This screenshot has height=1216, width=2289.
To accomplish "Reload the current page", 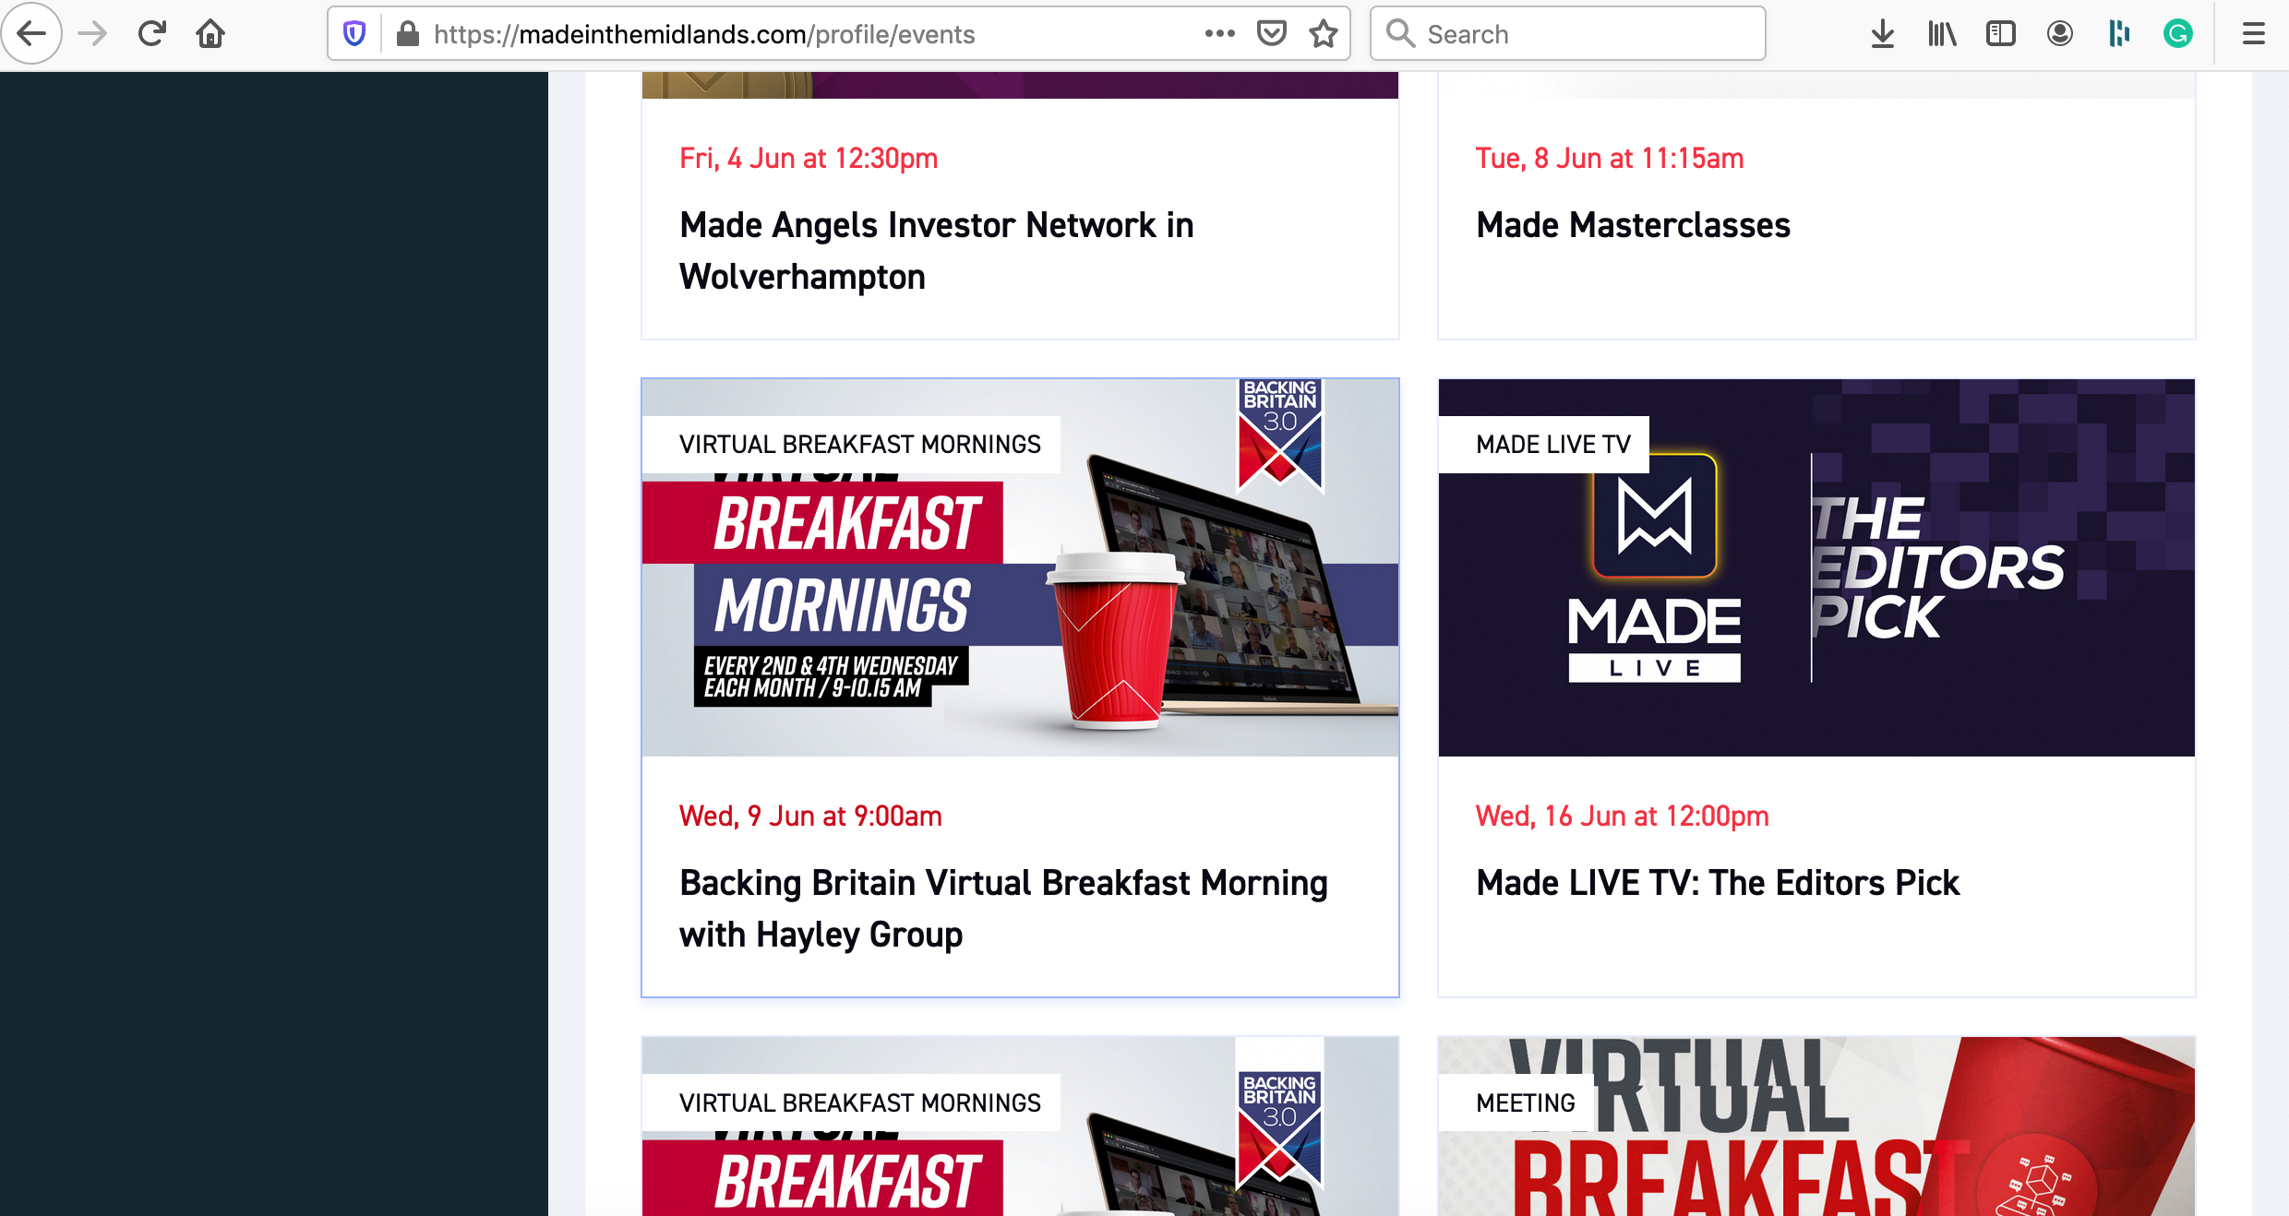I will click(x=151, y=34).
